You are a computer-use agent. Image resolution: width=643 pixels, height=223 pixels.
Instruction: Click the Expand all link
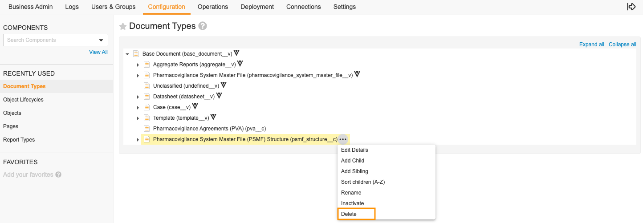coord(592,45)
